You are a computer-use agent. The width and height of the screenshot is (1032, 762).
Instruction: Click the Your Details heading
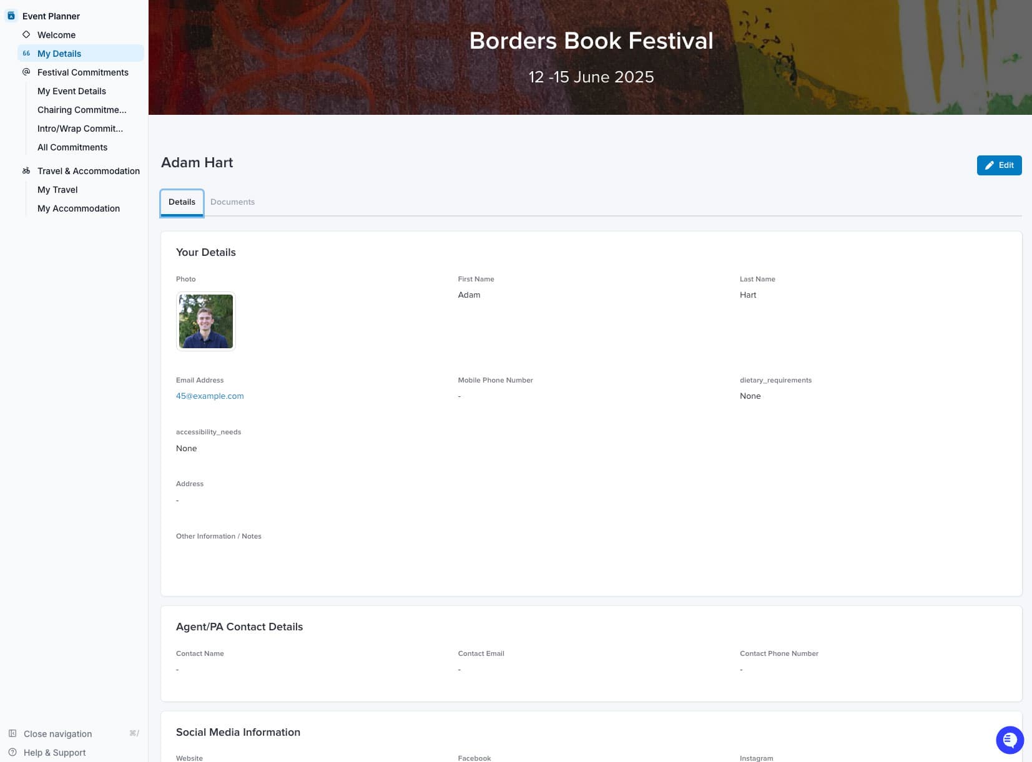click(206, 252)
